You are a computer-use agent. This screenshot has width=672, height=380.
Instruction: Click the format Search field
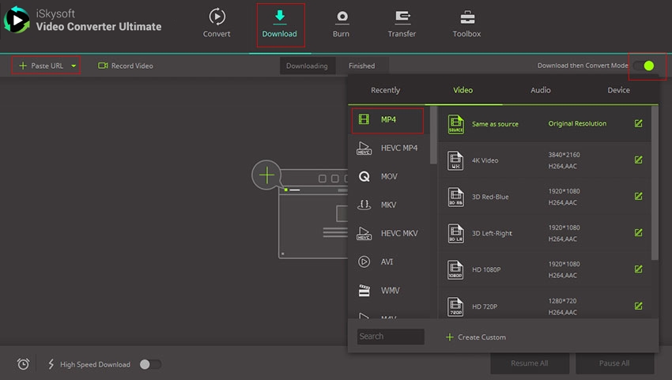pyautogui.click(x=391, y=337)
